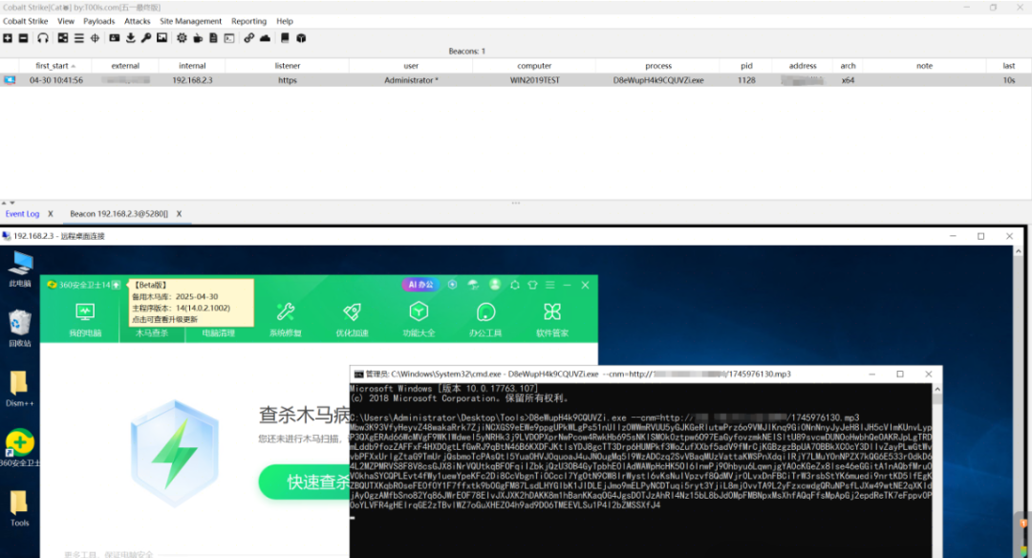
Task: Open 优化加速 tab in 360 Security
Action: coord(352,320)
